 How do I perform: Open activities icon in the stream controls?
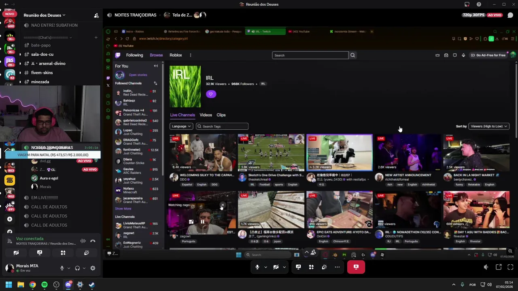[311, 267]
